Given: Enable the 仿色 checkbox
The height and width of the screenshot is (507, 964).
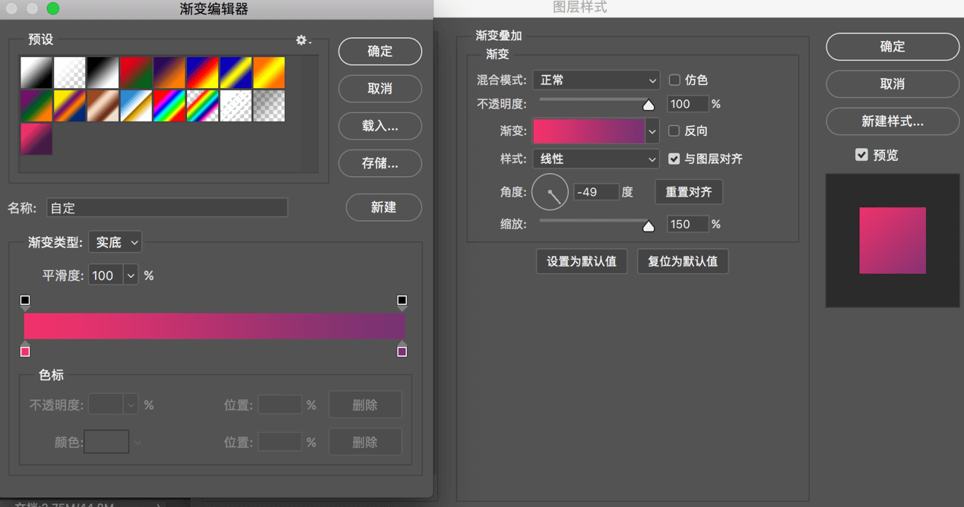Looking at the screenshot, I should [674, 80].
